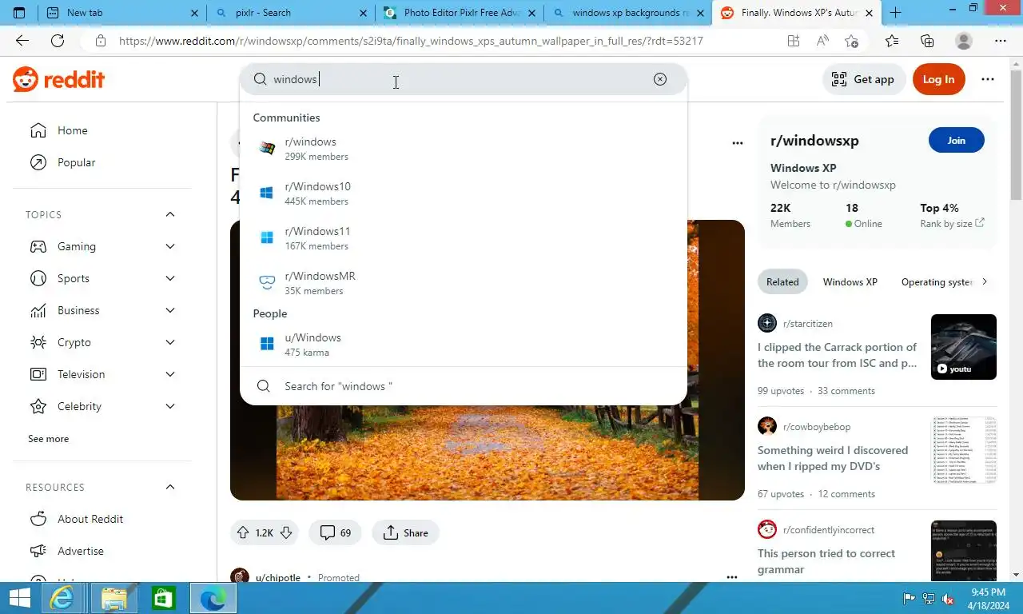This screenshot has height=614, width=1023.
Task: Select the Windows XP tab
Action: [850, 281]
